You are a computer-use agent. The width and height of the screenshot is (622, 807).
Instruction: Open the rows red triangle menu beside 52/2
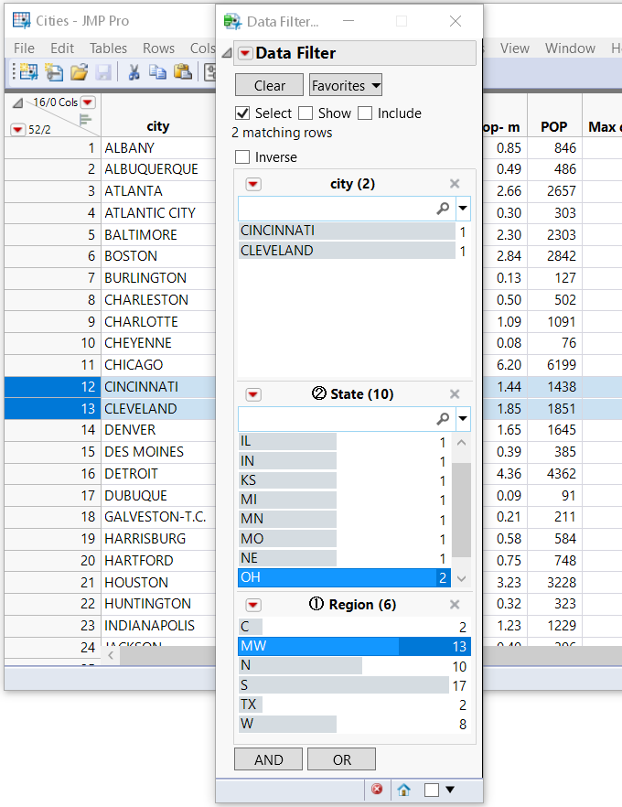18,129
